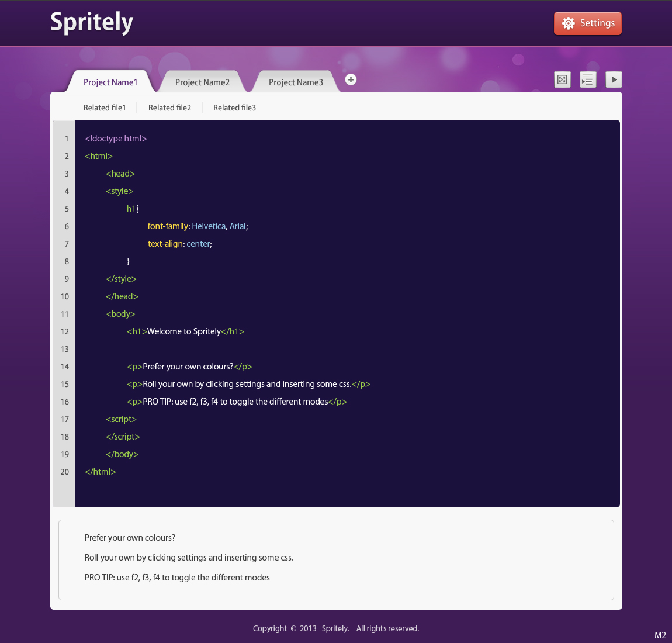Switch to the Project Name3 tab
Image resolution: width=672 pixels, height=643 pixels.
pos(296,82)
